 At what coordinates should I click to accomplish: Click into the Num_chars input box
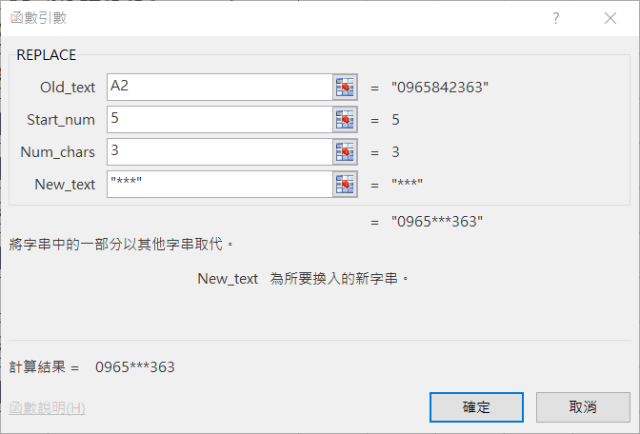click(x=219, y=152)
